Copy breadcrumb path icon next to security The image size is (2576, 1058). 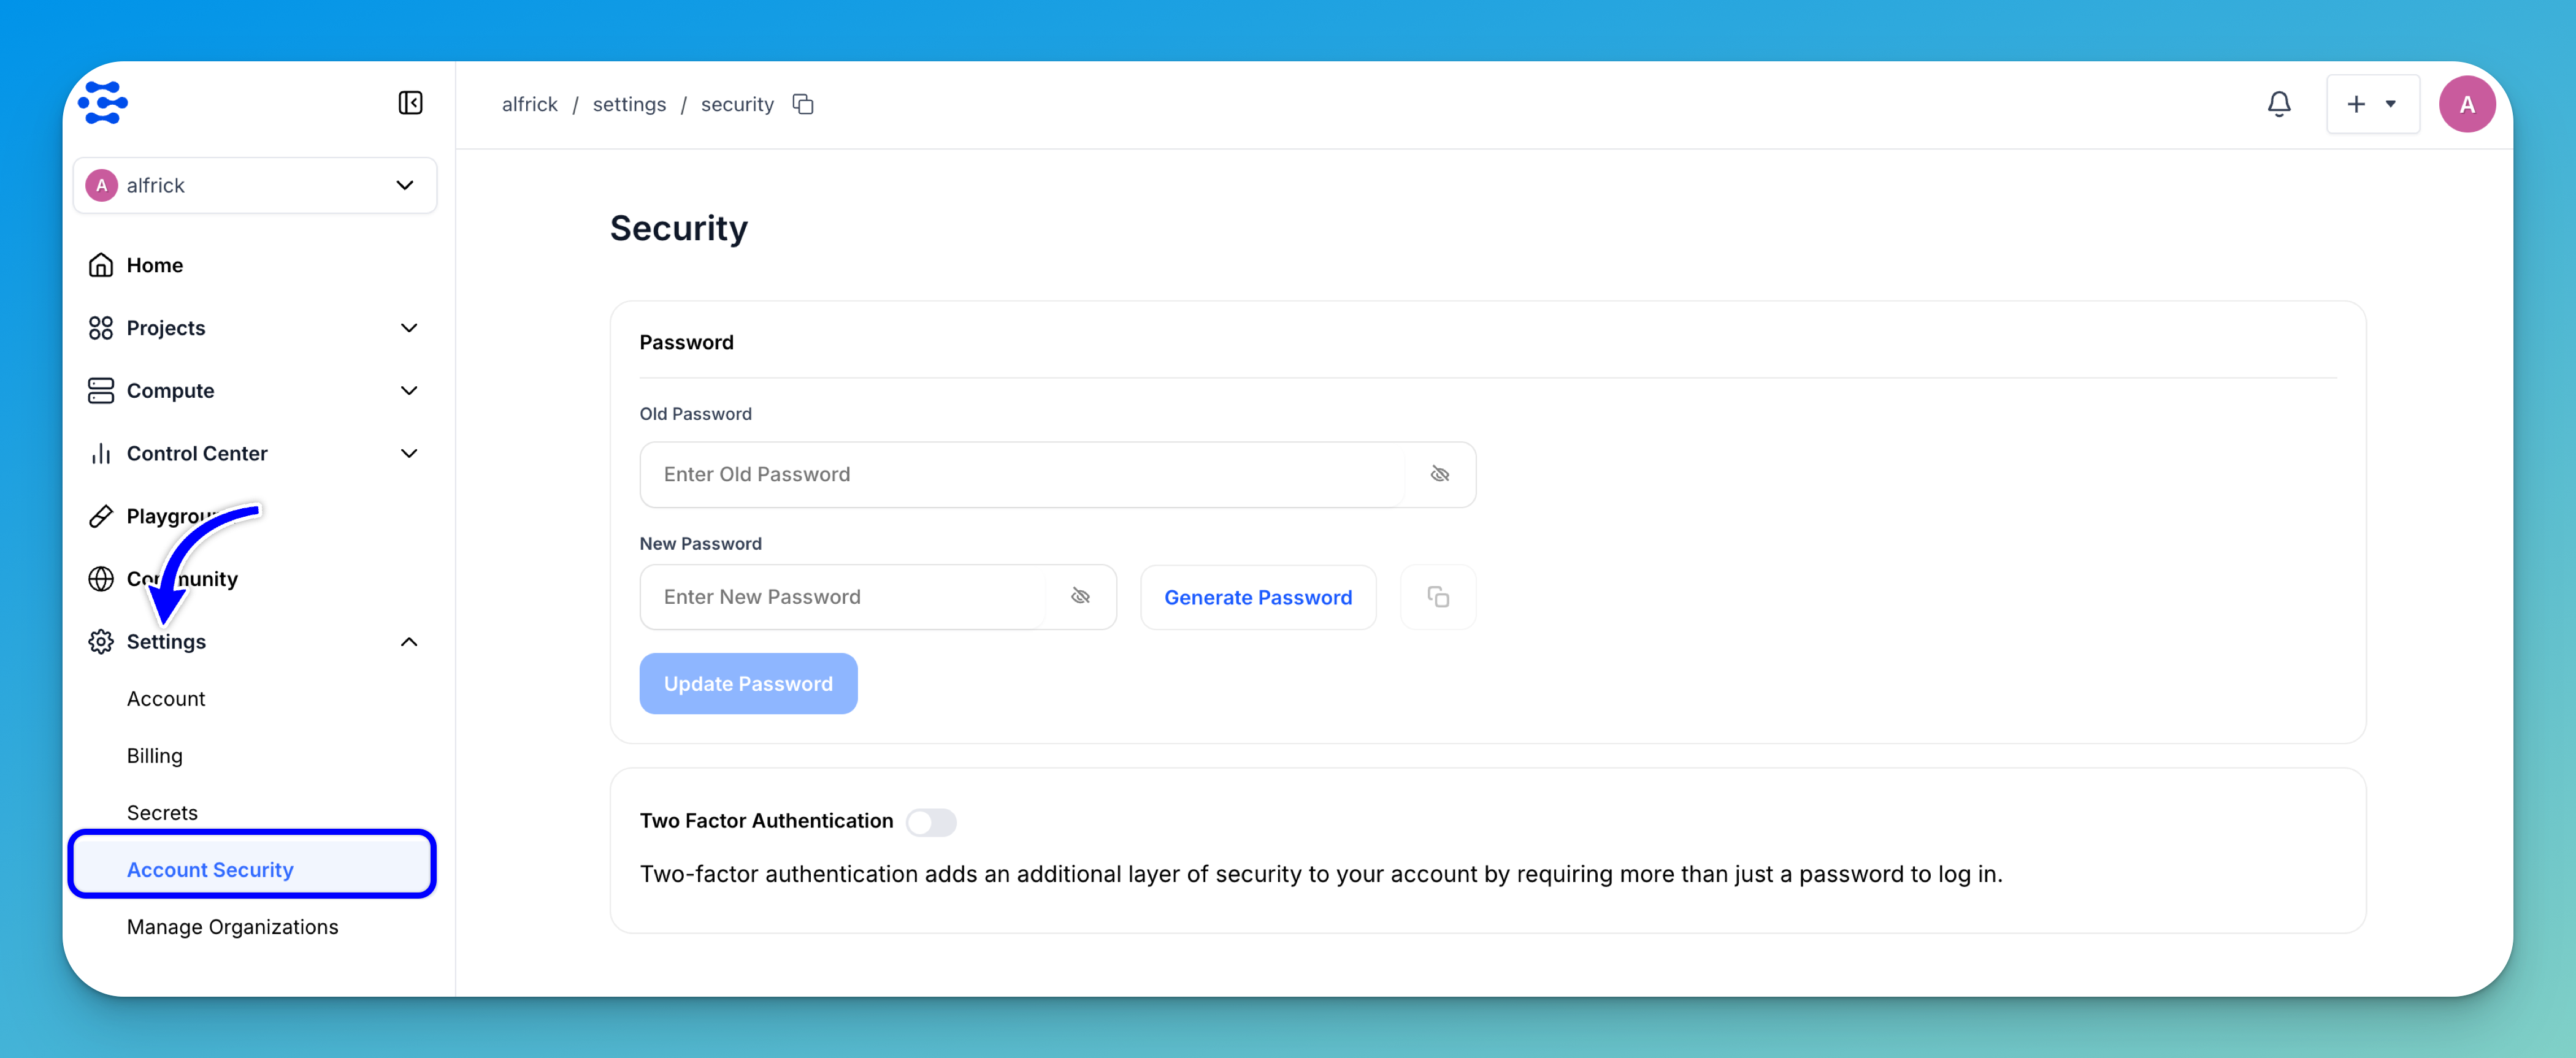click(803, 104)
